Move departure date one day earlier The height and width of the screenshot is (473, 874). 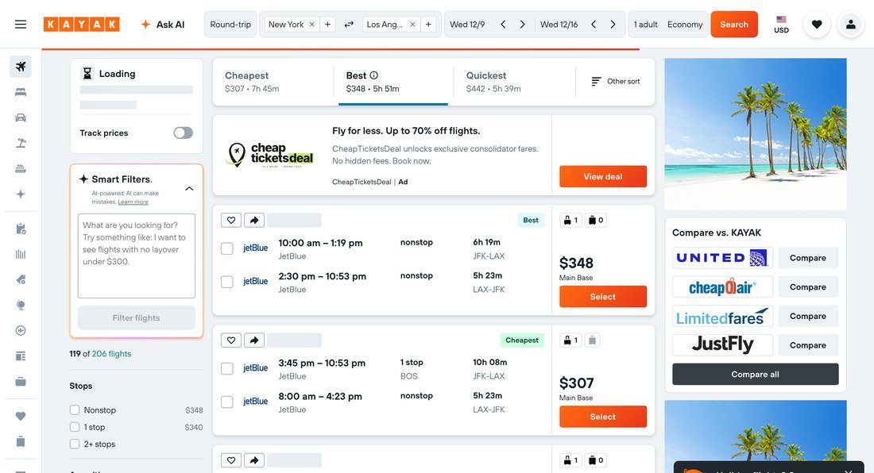[x=503, y=25]
